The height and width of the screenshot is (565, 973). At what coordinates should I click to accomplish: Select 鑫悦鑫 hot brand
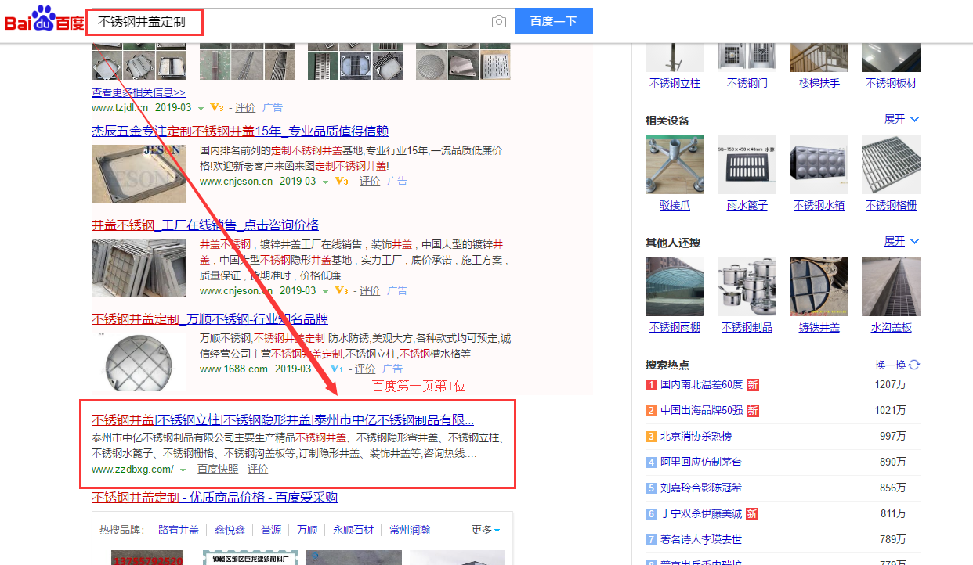(x=231, y=530)
